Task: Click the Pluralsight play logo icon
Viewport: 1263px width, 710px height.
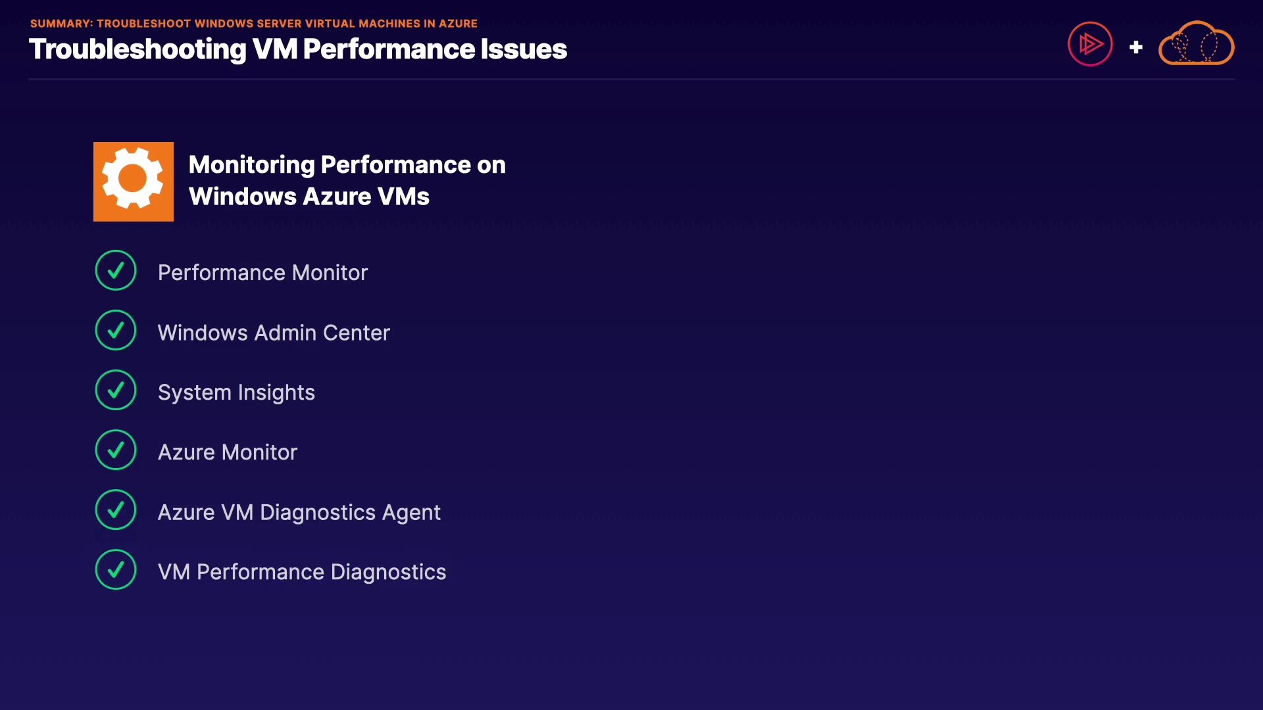Action: coord(1090,44)
